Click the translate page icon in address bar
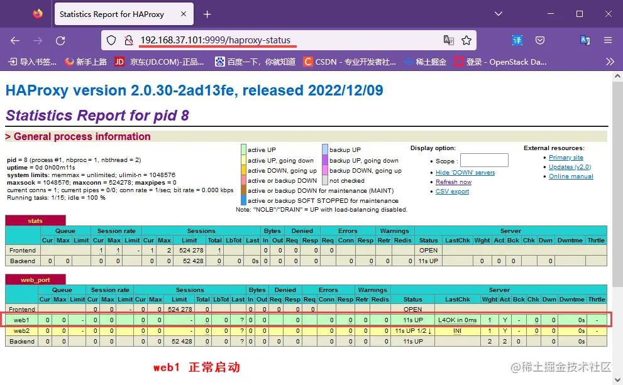This screenshot has width=623, height=385. coord(448,39)
